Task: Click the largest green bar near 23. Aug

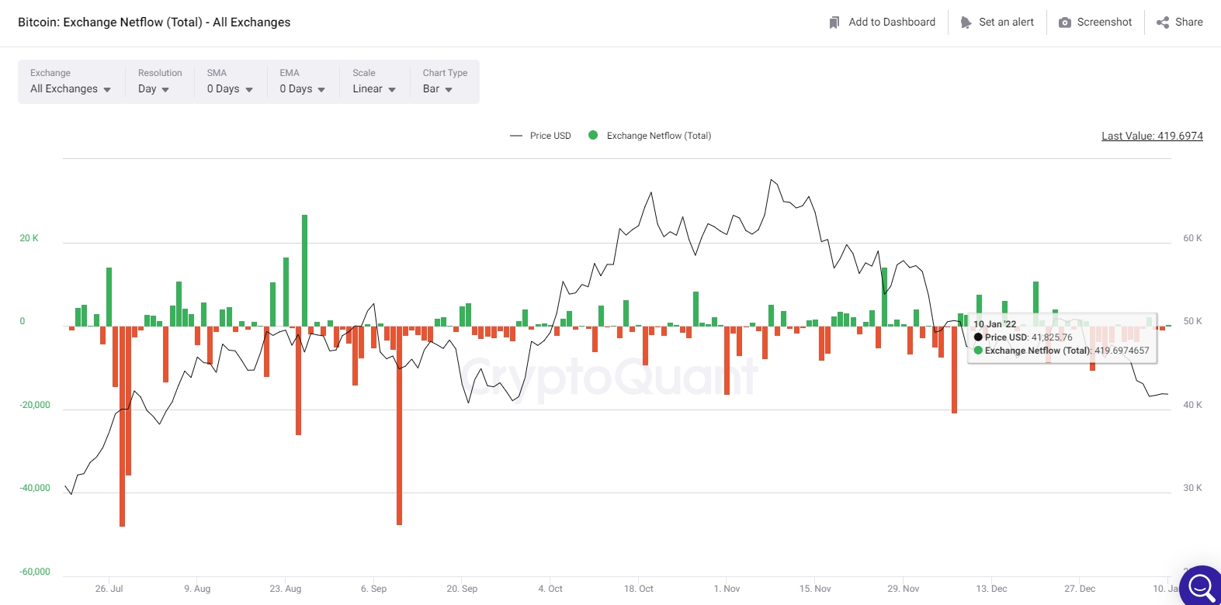Action: point(305,270)
